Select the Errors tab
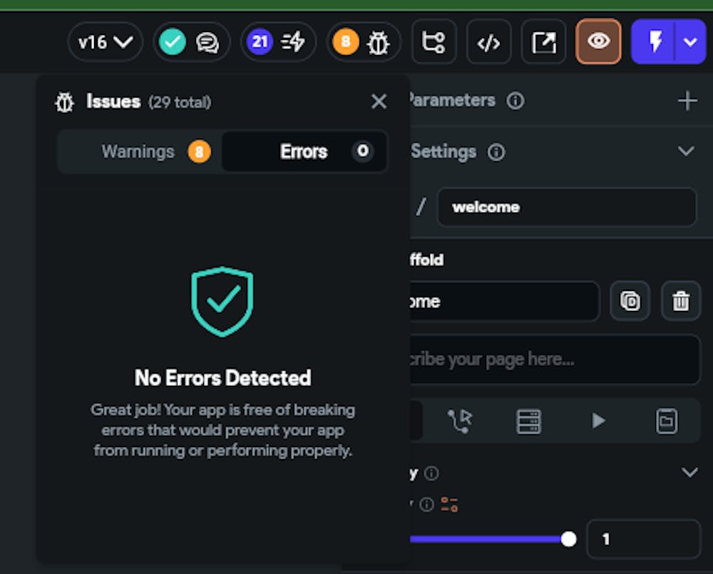The height and width of the screenshot is (574, 713). pos(304,151)
